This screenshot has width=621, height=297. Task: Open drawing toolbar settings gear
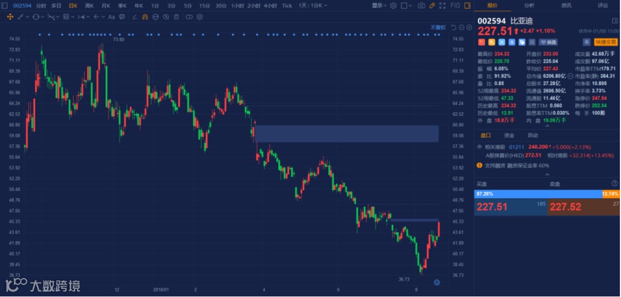200,17
